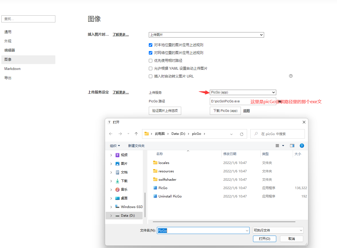
Task: Click the 视频 videos icon in tree
Action: click(x=117, y=155)
